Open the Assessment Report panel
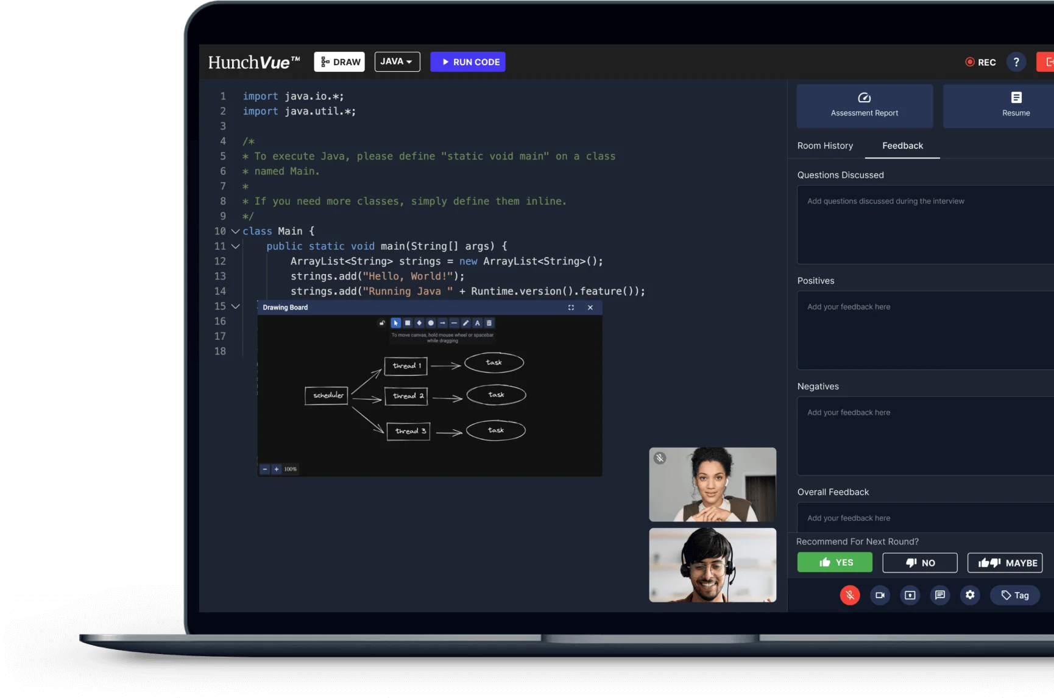Viewport: 1054px width, 698px height. point(865,105)
